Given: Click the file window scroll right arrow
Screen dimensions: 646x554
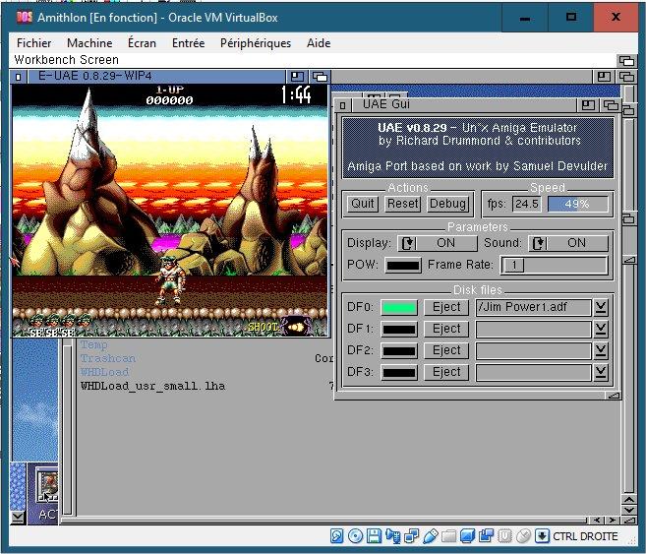Looking at the screenshot, I should pos(613,521).
